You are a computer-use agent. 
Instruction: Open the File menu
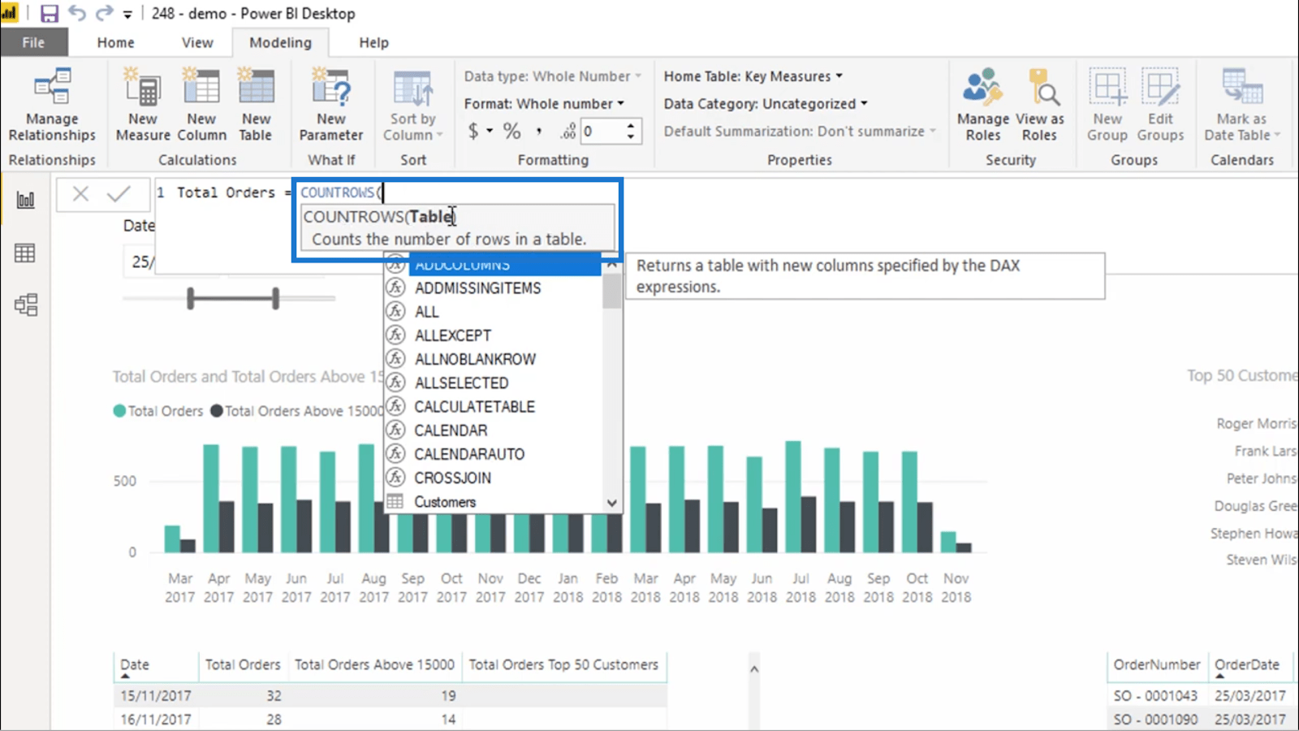33,42
